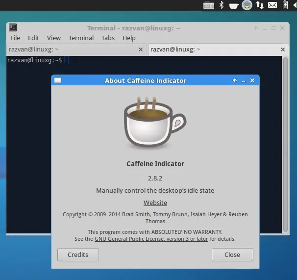The image size is (297, 280).
Task: Open the Website link
Action: point(155,203)
